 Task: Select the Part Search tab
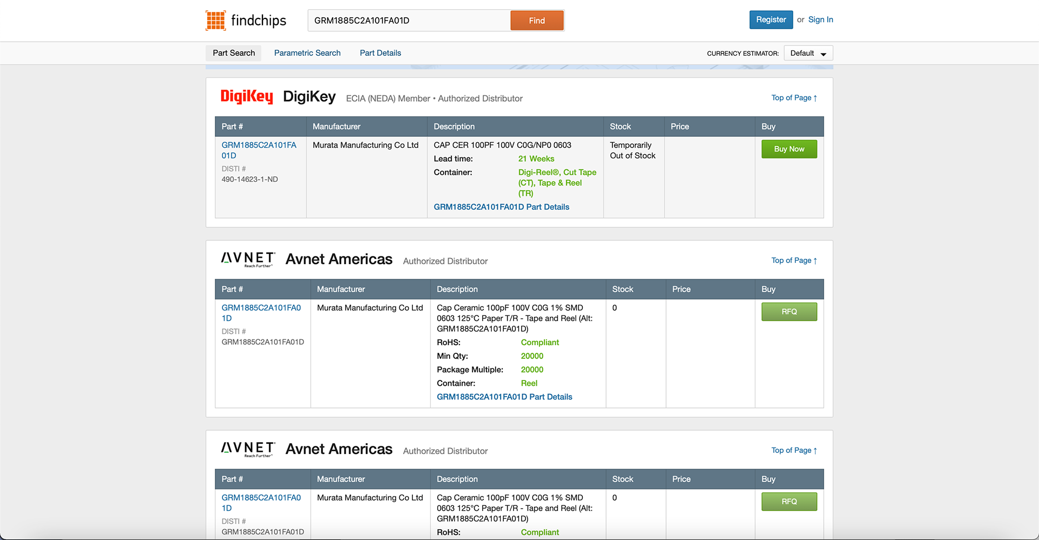pyautogui.click(x=234, y=53)
